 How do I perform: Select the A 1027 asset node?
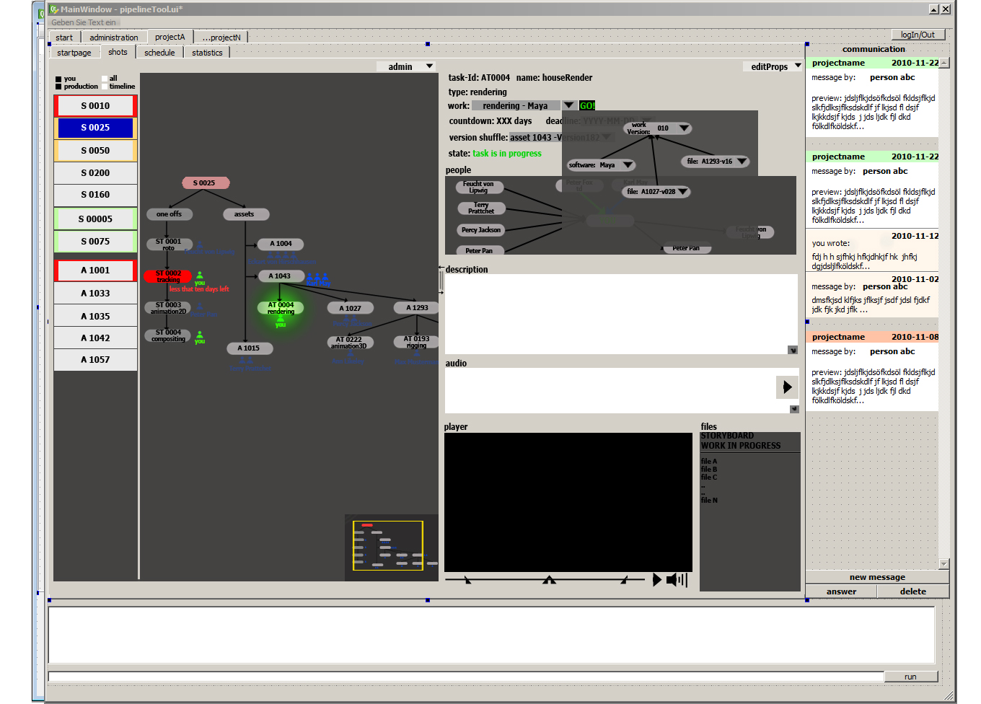coord(351,308)
